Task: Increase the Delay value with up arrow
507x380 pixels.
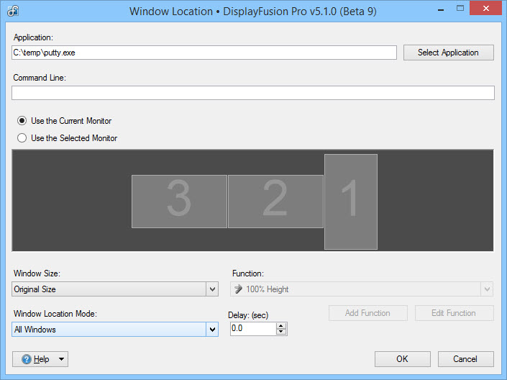Action: pyautogui.click(x=281, y=325)
